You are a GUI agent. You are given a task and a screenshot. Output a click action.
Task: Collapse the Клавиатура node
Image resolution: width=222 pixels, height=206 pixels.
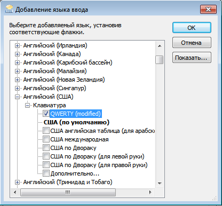pyautogui.click(x=27, y=105)
